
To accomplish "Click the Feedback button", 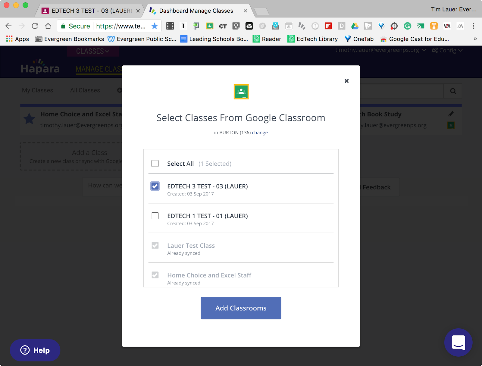I will coord(377,187).
